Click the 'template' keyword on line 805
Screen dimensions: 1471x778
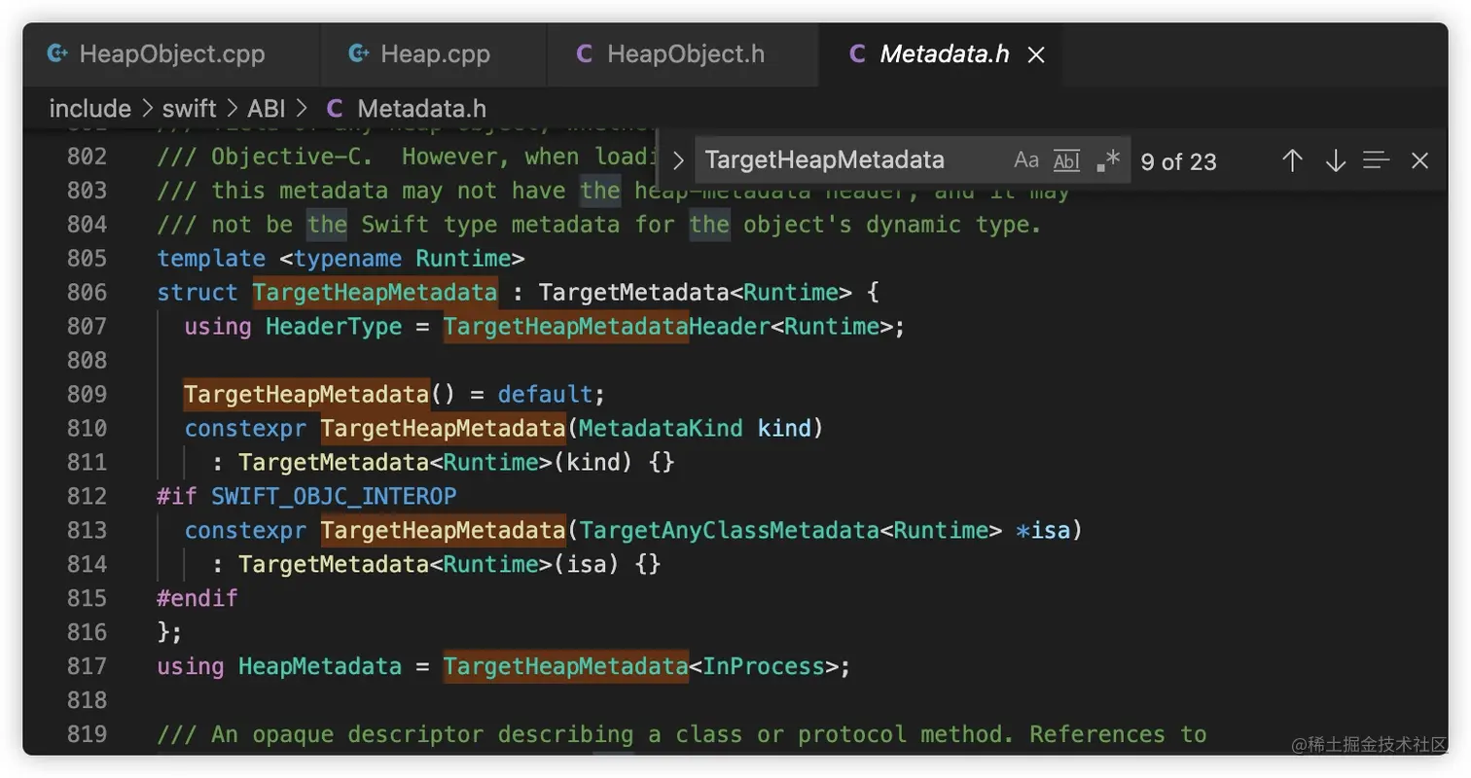coord(211,259)
